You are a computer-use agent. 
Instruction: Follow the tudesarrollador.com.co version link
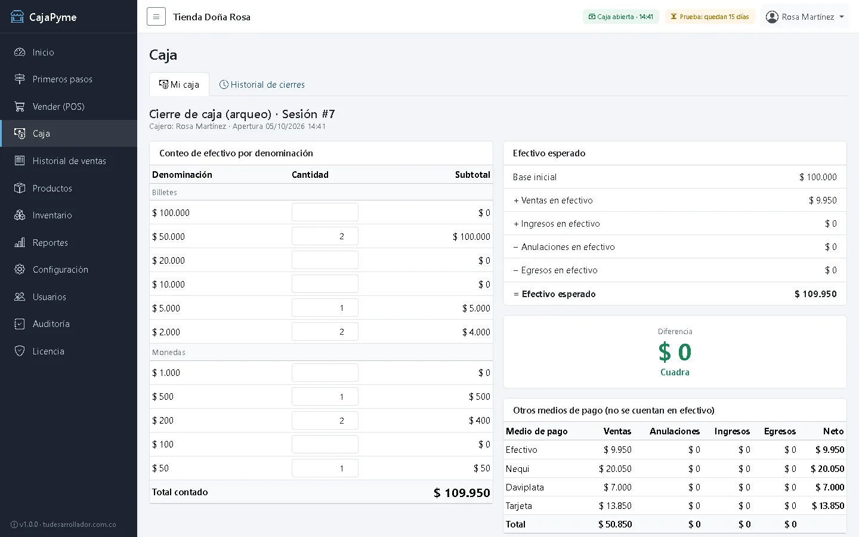pyautogui.click(x=79, y=524)
